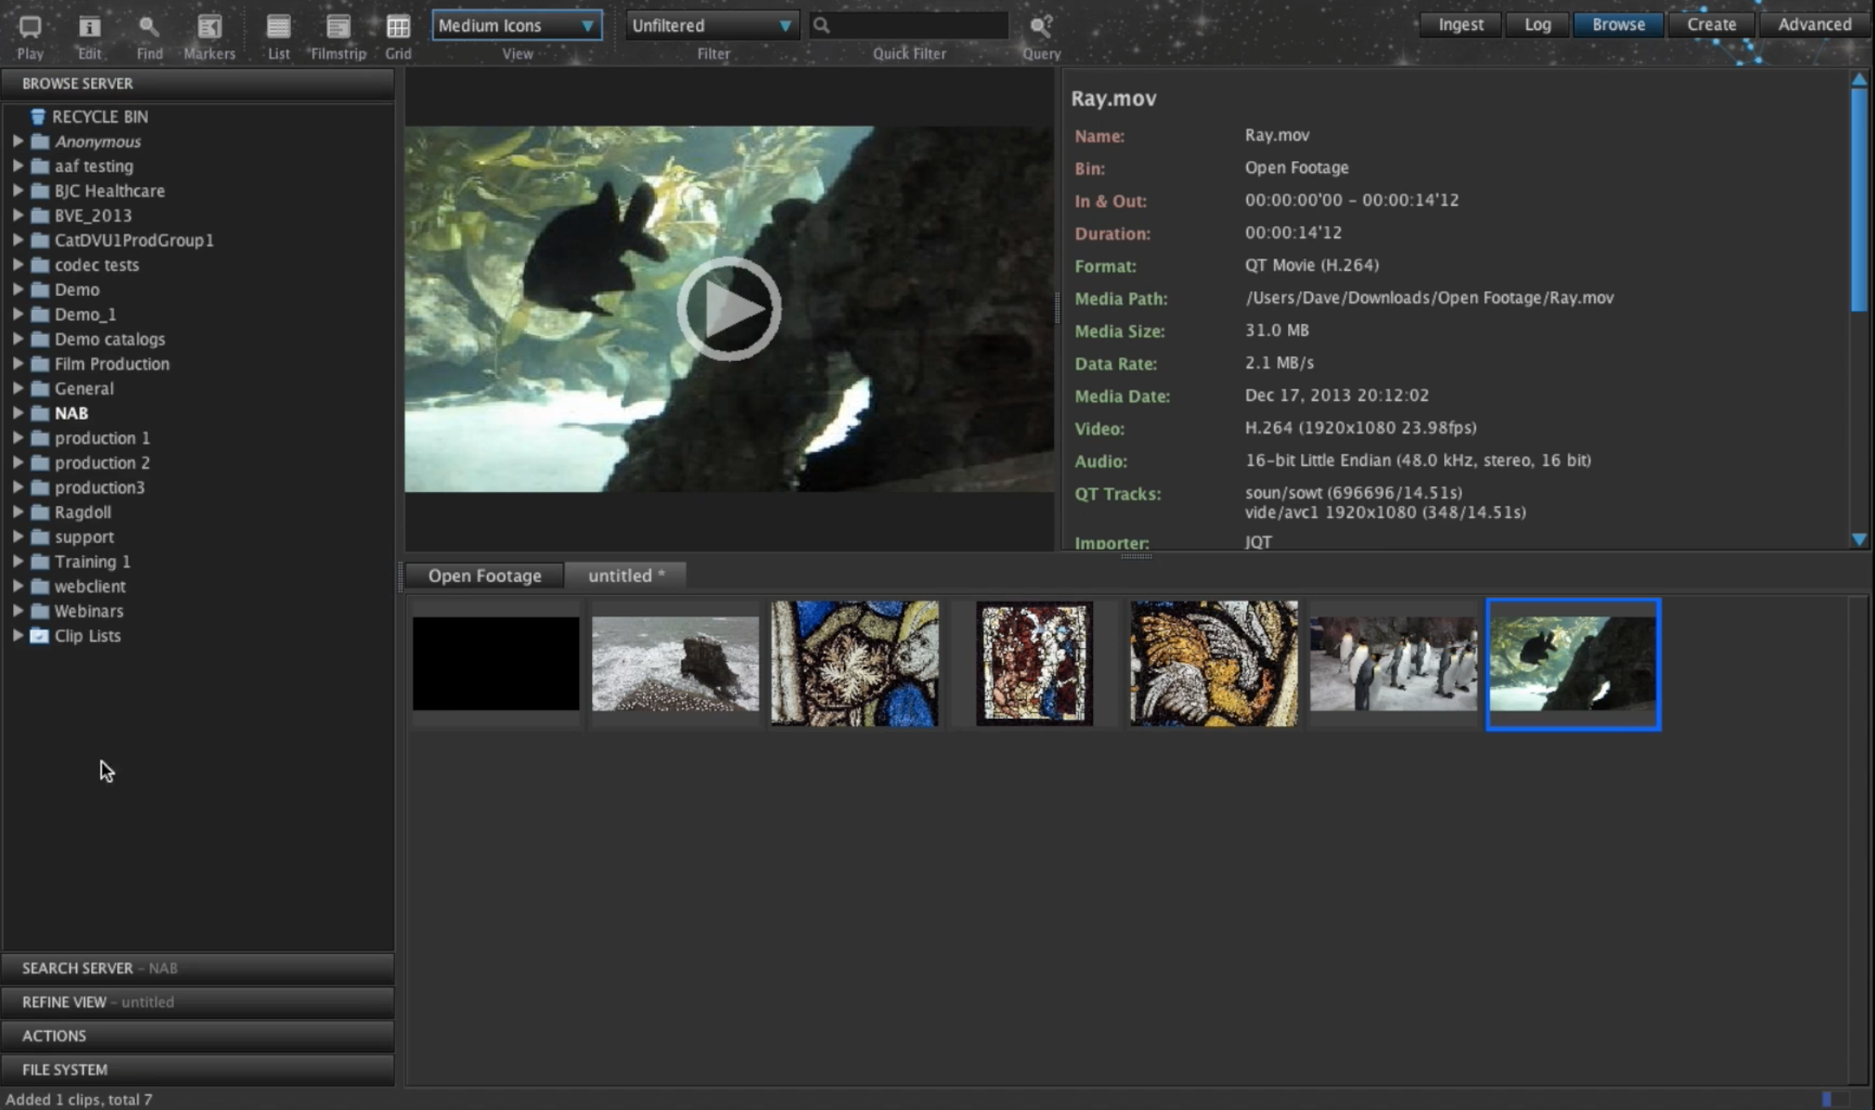Switch to Grid view icon
Viewport: 1875px width, 1110px height.
pos(398,27)
